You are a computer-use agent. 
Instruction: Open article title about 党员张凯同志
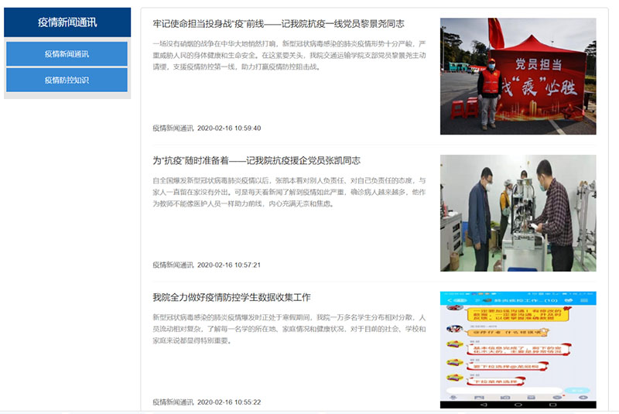coord(257,161)
